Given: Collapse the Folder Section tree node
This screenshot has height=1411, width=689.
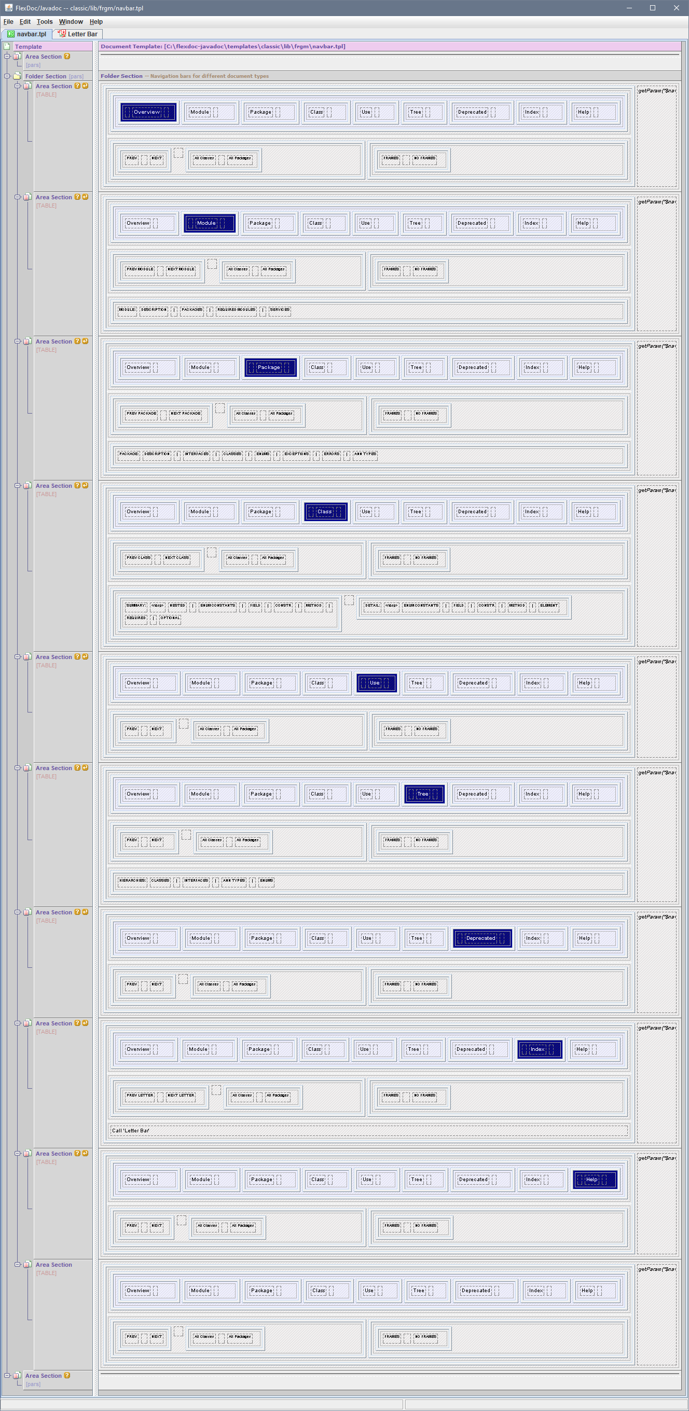Looking at the screenshot, I should tap(7, 76).
